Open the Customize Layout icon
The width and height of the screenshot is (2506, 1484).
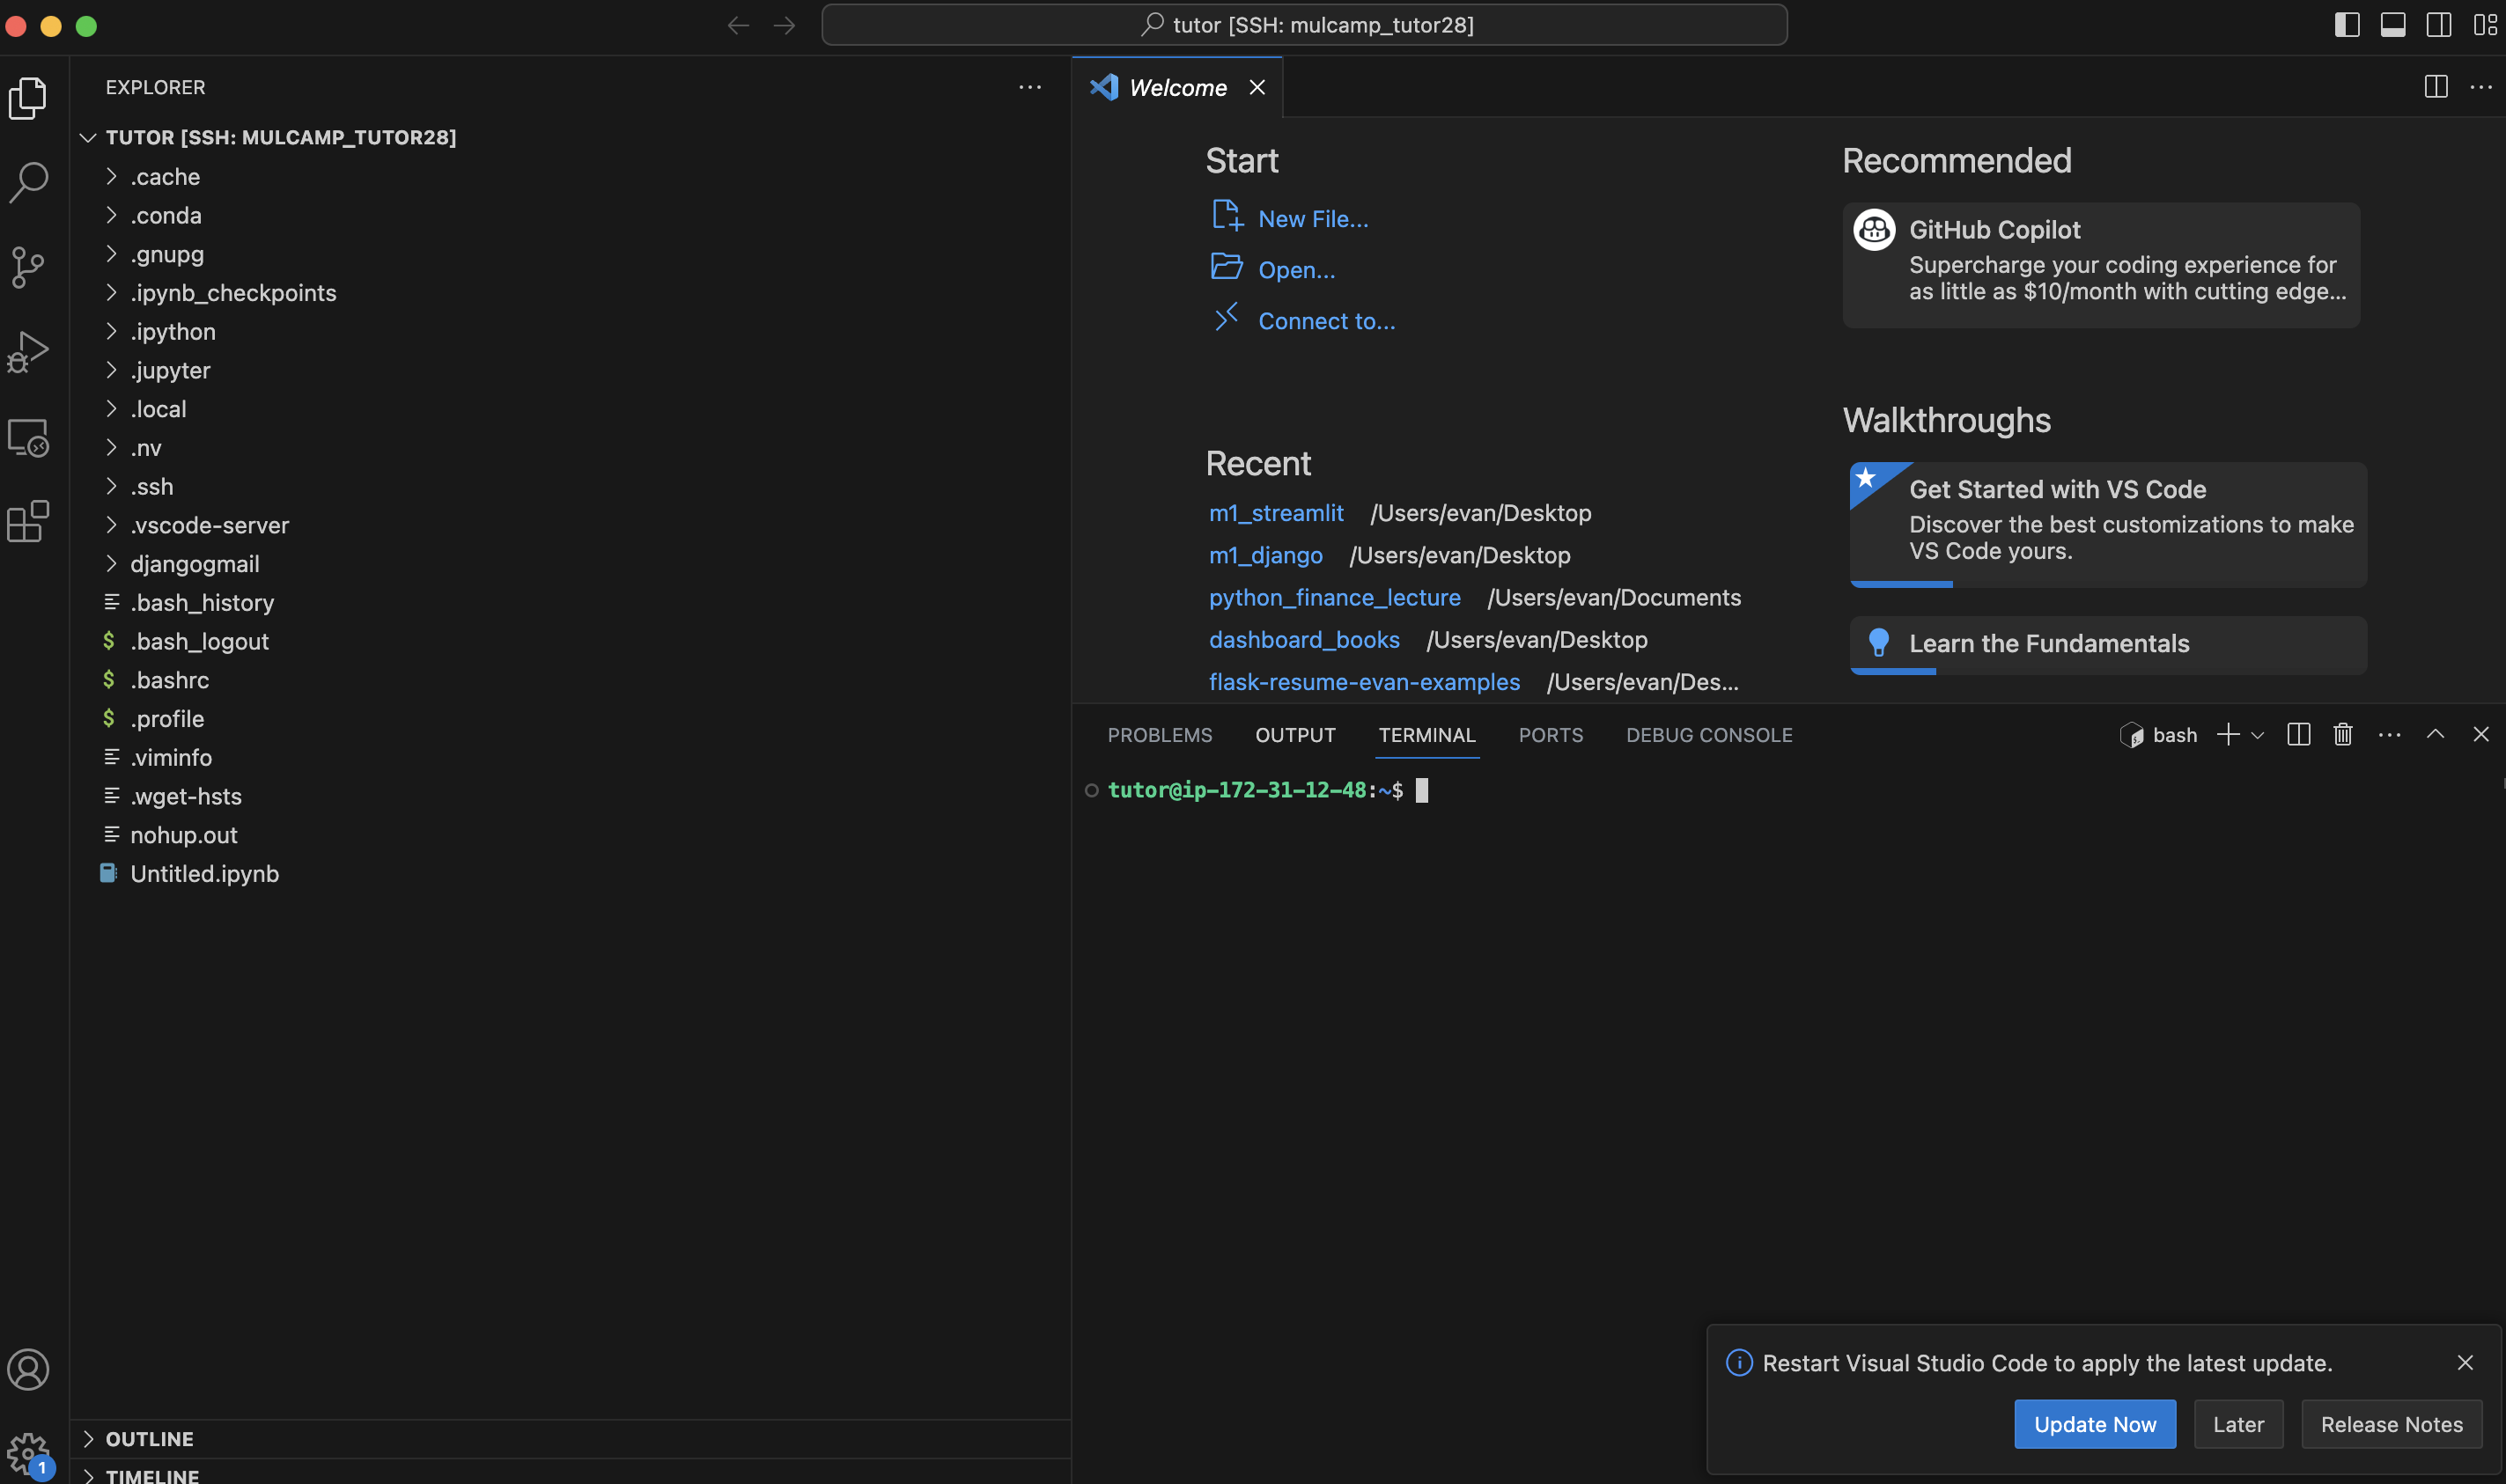pyautogui.click(x=2485, y=25)
